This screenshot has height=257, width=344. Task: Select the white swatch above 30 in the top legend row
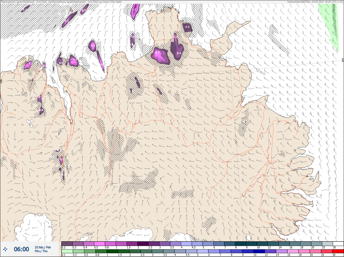(x=338, y=244)
